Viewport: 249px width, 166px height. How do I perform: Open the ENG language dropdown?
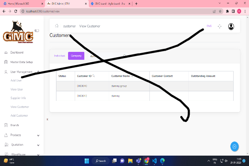point(209,26)
